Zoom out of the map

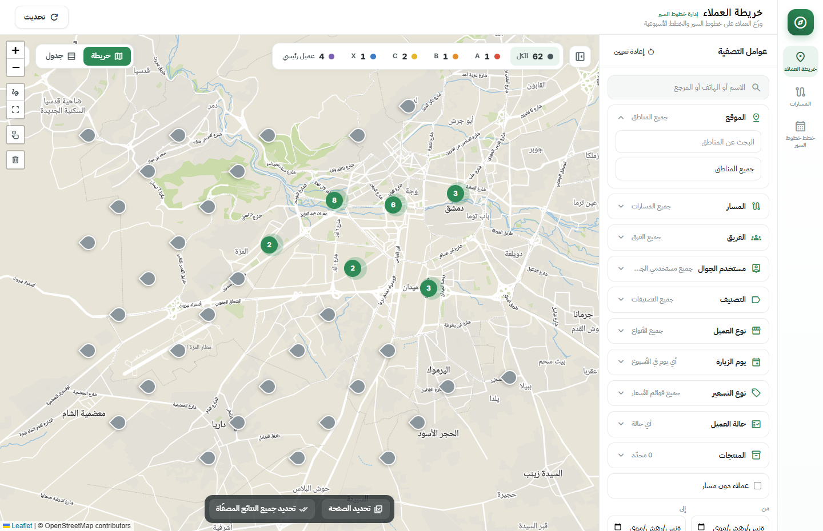point(15,67)
